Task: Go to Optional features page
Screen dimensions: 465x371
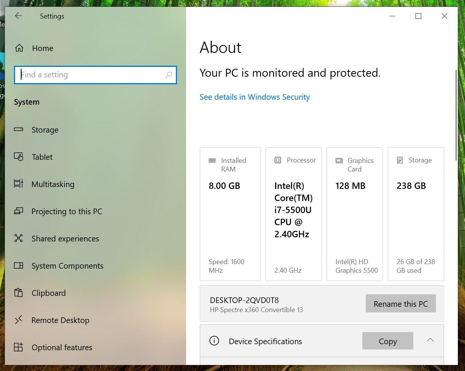Action: tap(62, 348)
